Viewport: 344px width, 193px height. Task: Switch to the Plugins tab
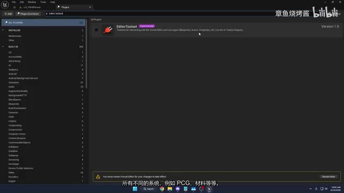point(65,7)
